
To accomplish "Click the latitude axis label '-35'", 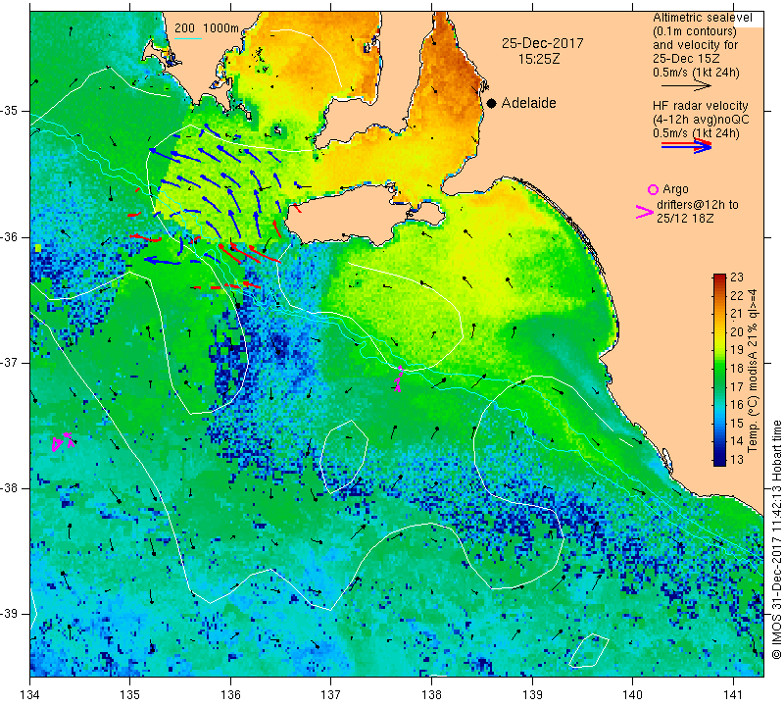I will click(10, 111).
